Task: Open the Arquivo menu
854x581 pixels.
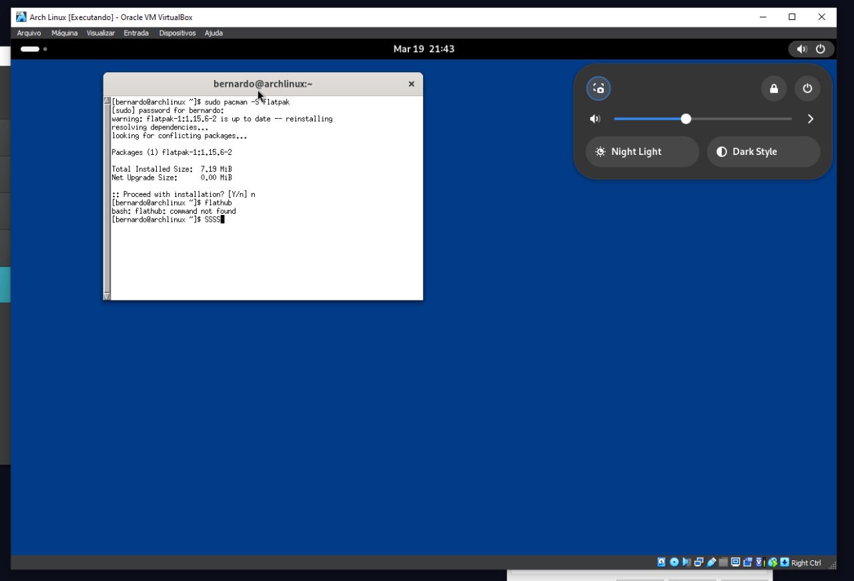Action: [29, 33]
